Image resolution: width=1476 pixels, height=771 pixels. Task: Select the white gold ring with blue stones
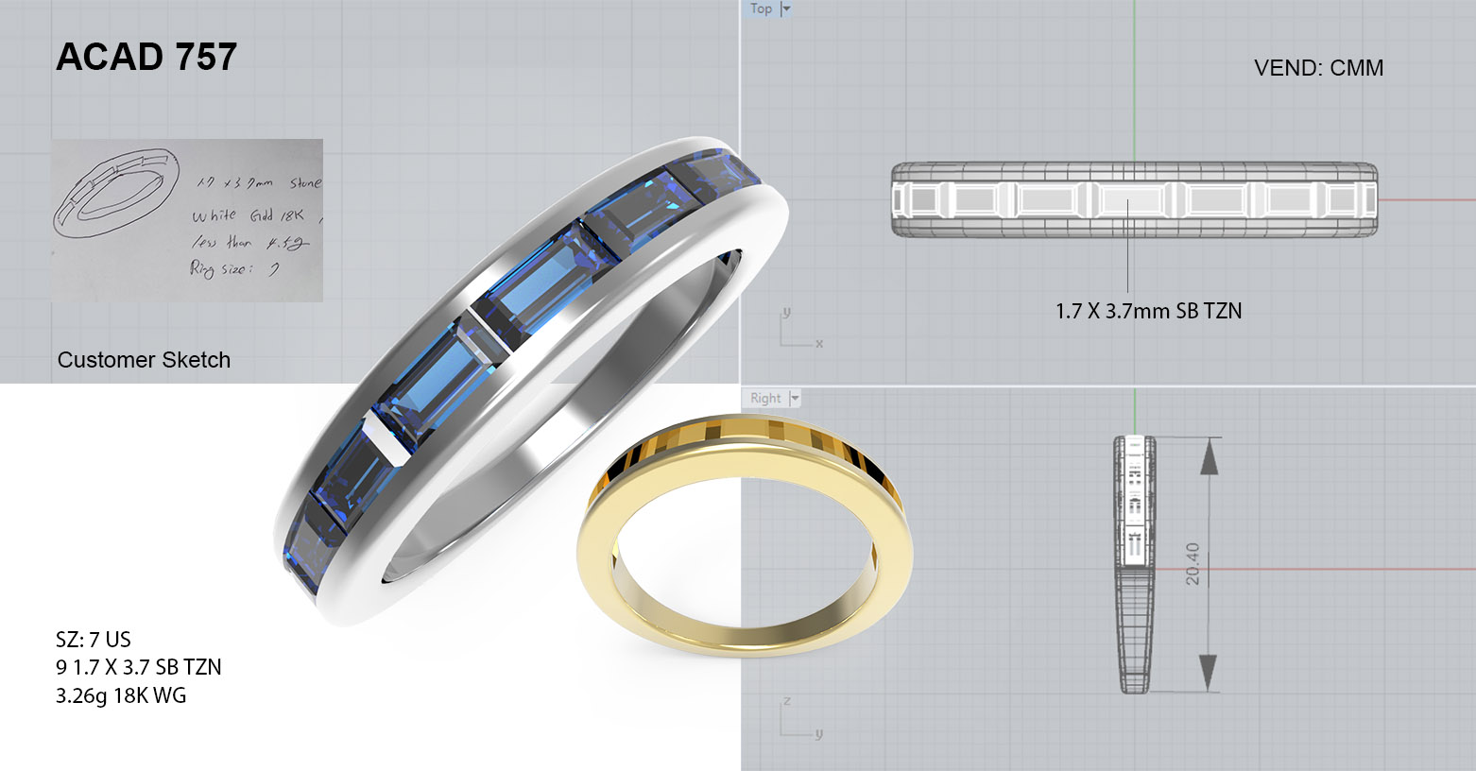[x=531, y=383]
